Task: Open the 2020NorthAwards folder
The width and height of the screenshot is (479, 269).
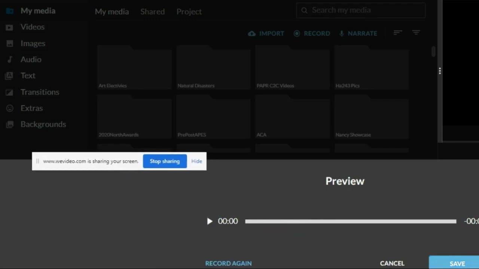Action: click(x=135, y=117)
